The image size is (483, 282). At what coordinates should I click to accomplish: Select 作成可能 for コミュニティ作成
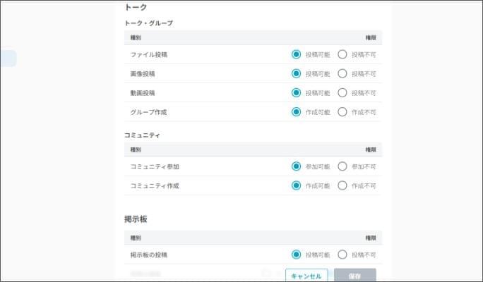pyautogui.click(x=297, y=185)
